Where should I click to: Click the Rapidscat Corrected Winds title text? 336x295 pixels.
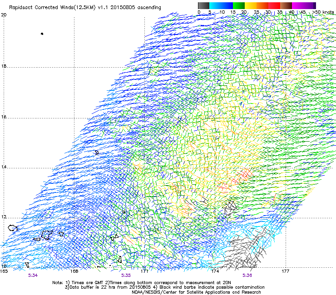pyautogui.click(x=85, y=7)
